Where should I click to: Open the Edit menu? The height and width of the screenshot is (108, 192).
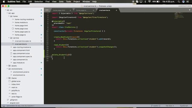coord(30,1)
